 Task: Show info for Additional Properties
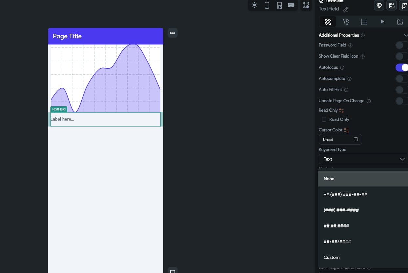[x=363, y=35]
